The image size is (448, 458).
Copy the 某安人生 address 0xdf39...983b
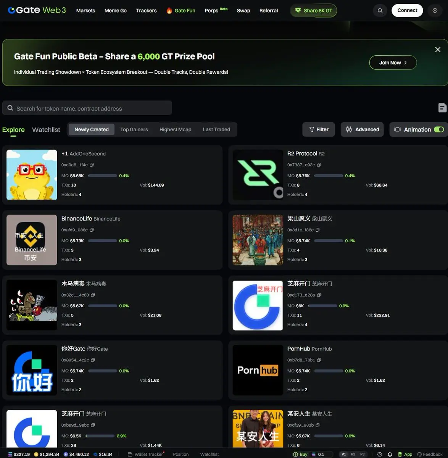pos(318,425)
